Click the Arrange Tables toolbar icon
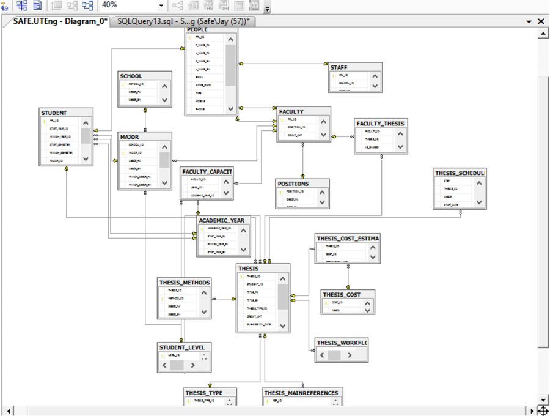Viewport: 550px width, 416px height. point(87,5)
